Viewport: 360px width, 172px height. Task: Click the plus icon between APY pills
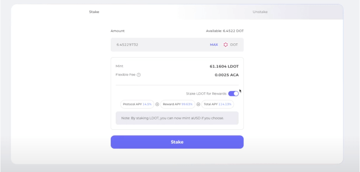(x=157, y=104)
